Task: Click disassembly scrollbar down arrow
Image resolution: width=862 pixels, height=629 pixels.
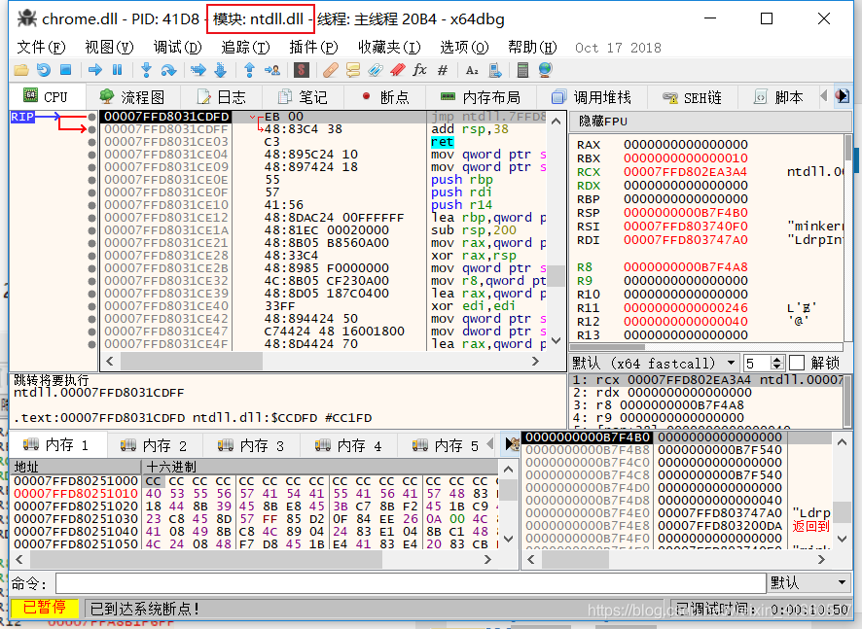Action: click(x=556, y=341)
